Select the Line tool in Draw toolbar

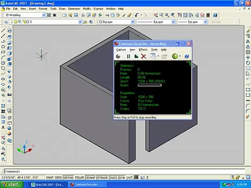(3, 31)
